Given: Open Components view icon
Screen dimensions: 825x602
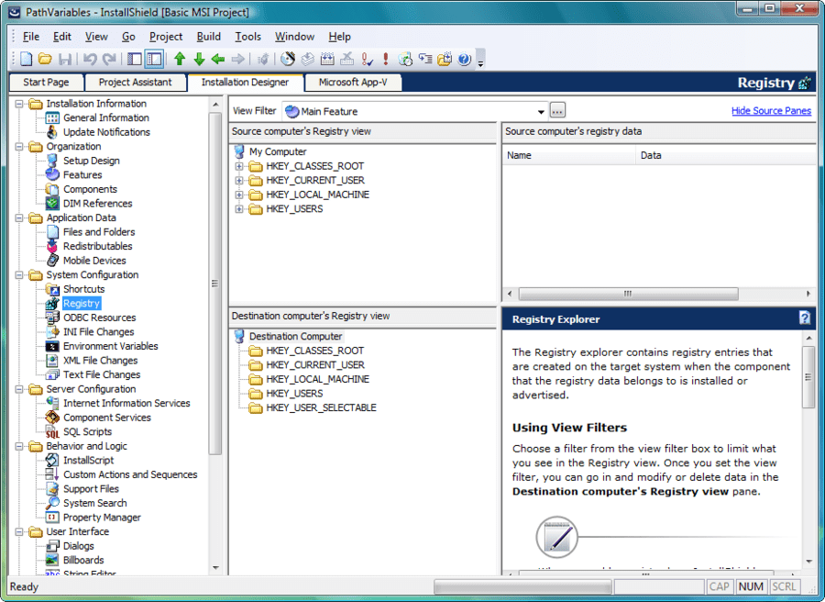Looking at the screenshot, I should (x=52, y=189).
